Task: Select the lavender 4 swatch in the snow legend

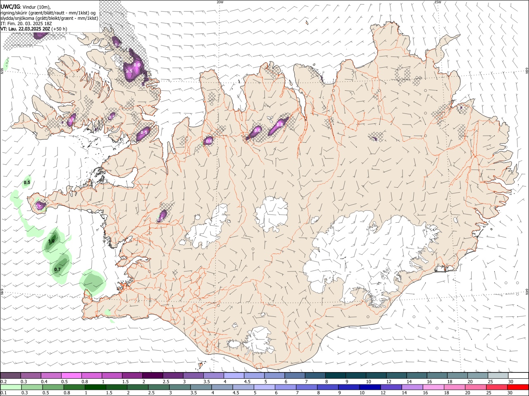Action: point(234,375)
